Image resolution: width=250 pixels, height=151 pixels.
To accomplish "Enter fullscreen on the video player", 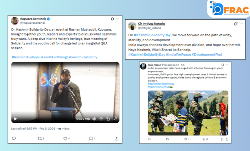I will tap(115, 119).
